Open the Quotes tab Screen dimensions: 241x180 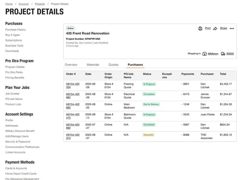[x=114, y=64]
